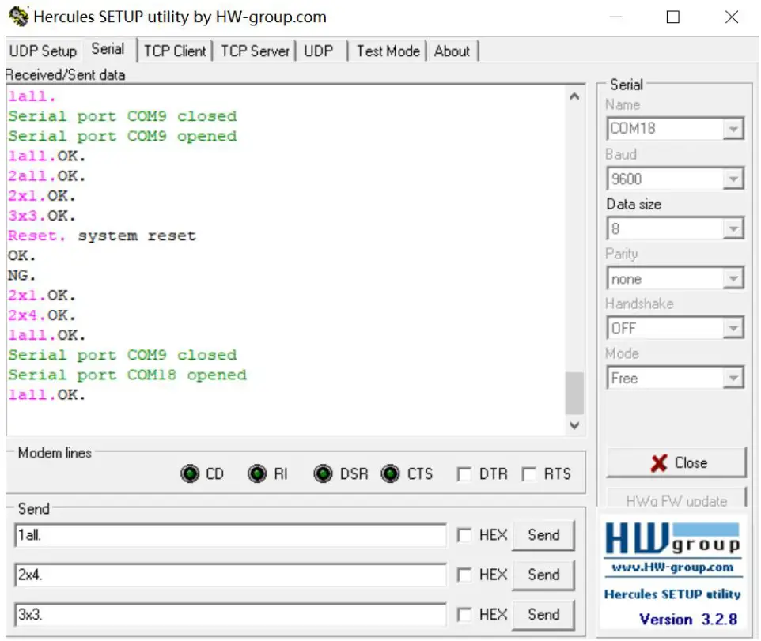This screenshot has width=761, height=641.
Task: Click the received data scrollbar thumb
Action: pos(574,394)
